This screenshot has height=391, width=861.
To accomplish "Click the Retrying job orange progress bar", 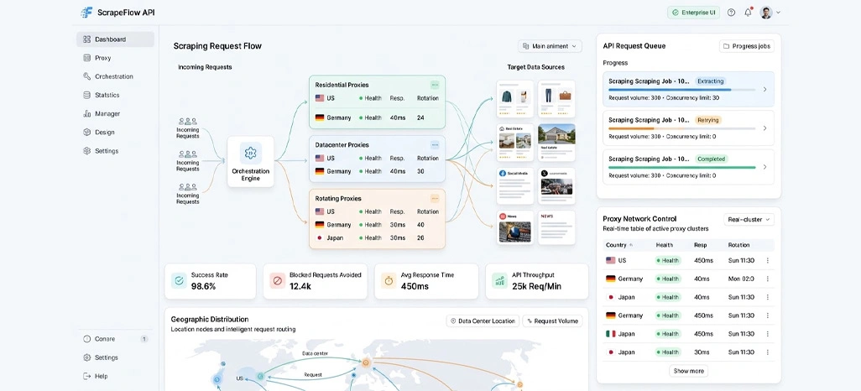I will tap(682, 128).
